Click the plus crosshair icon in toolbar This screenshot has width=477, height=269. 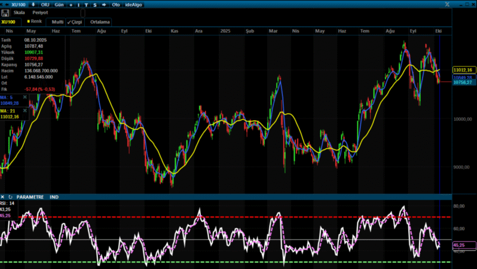coord(71,4)
